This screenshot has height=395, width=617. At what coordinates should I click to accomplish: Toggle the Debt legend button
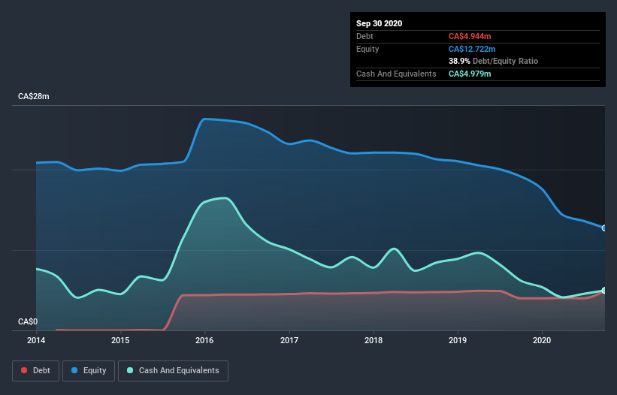point(36,371)
